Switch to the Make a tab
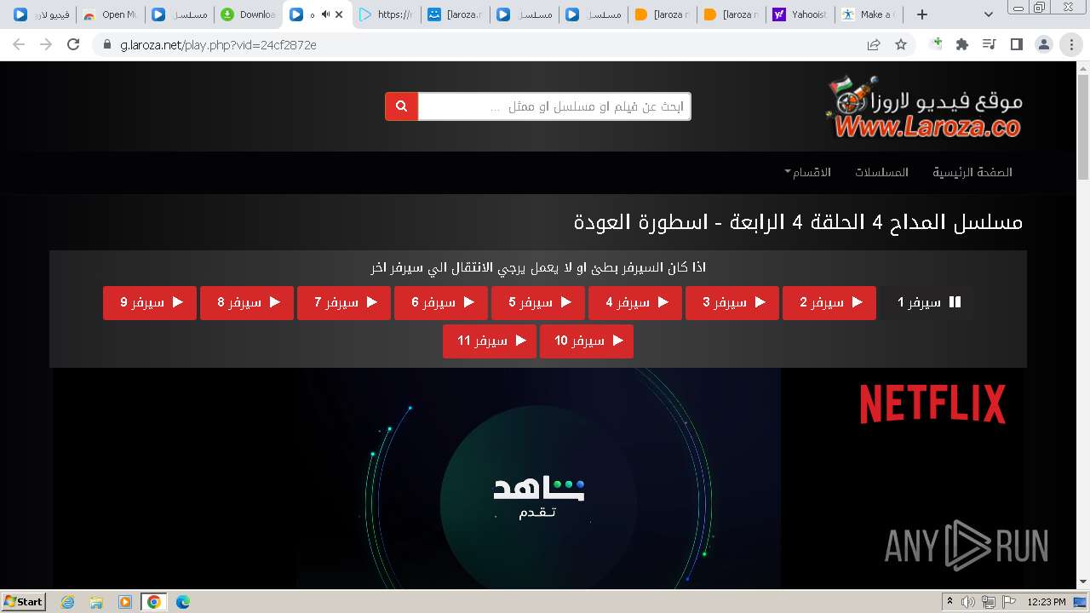The height and width of the screenshot is (613, 1090). (x=869, y=14)
